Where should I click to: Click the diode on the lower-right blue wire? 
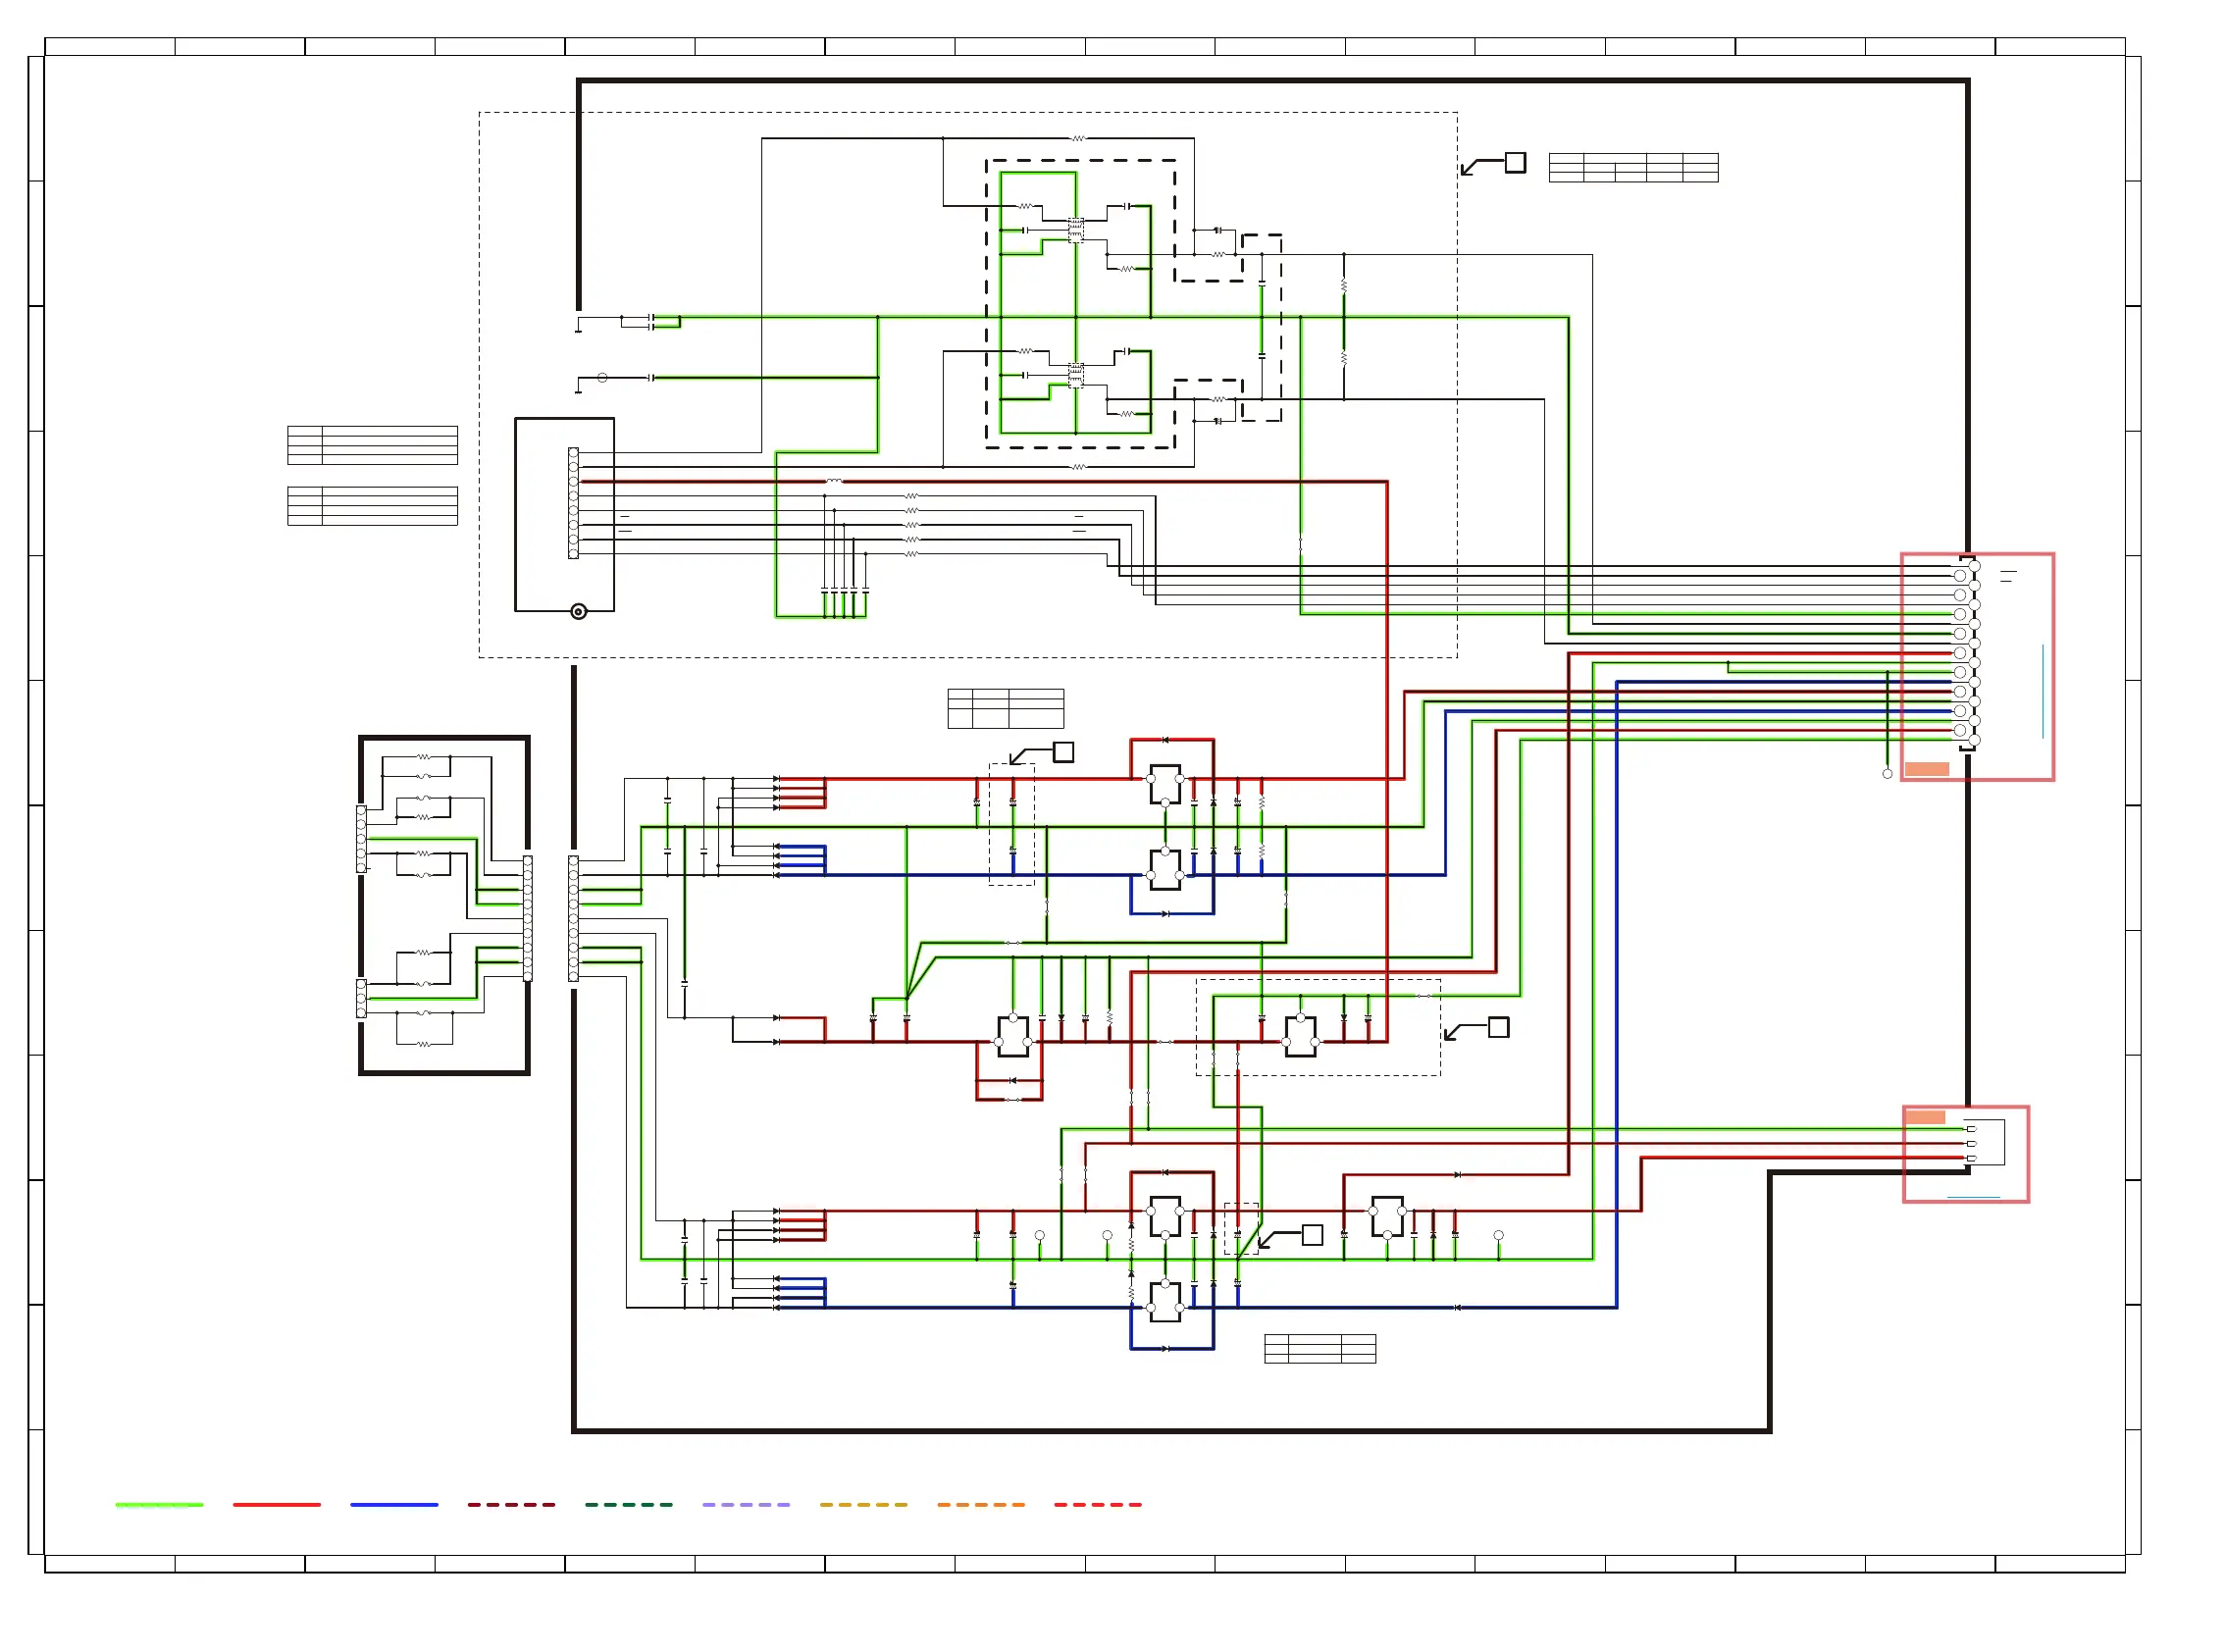coord(1457,1307)
